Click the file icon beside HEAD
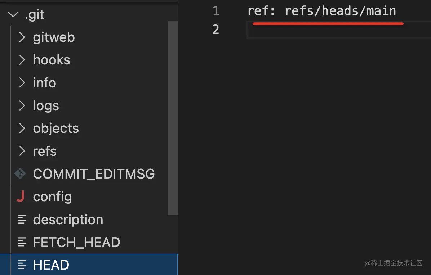 pyautogui.click(x=22, y=265)
